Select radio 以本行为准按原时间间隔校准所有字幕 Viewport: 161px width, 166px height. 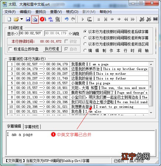(85, 38)
